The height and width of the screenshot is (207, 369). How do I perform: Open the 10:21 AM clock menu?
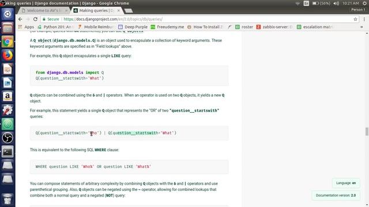(351, 3)
